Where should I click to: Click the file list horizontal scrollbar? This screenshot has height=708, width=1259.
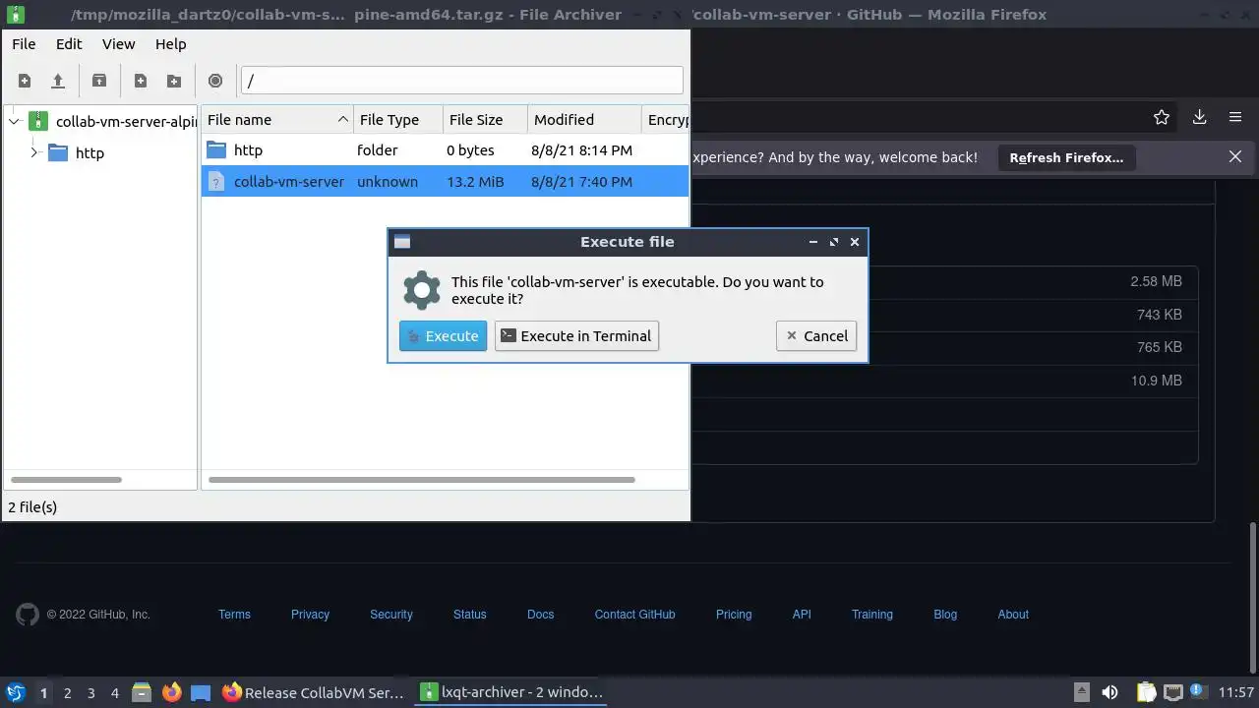pos(422,480)
